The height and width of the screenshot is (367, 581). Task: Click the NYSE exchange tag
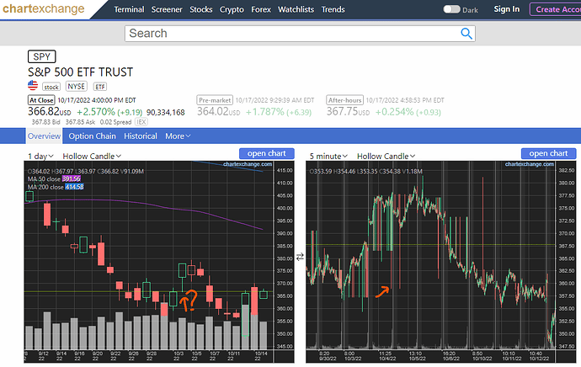tap(77, 87)
